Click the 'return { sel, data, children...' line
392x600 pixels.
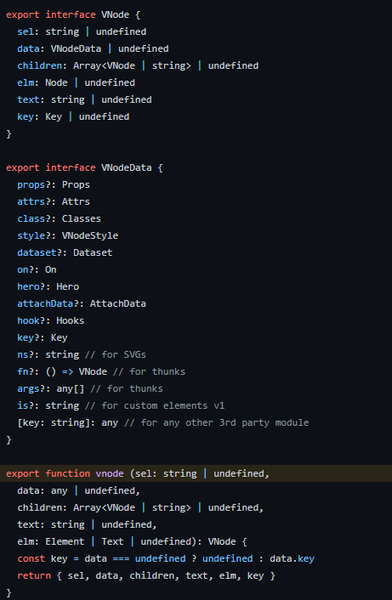(146, 576)
